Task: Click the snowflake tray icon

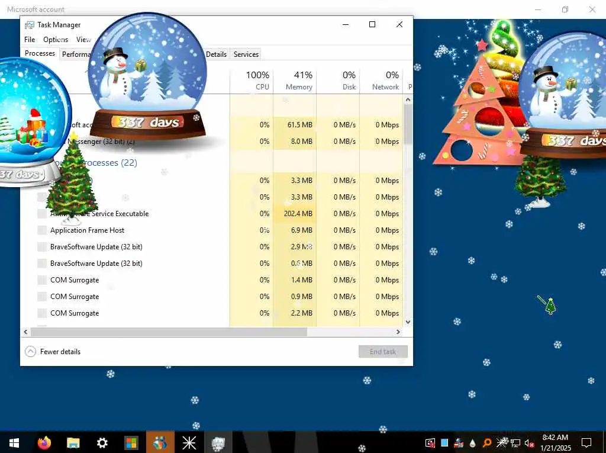Action: pos(501,442)
